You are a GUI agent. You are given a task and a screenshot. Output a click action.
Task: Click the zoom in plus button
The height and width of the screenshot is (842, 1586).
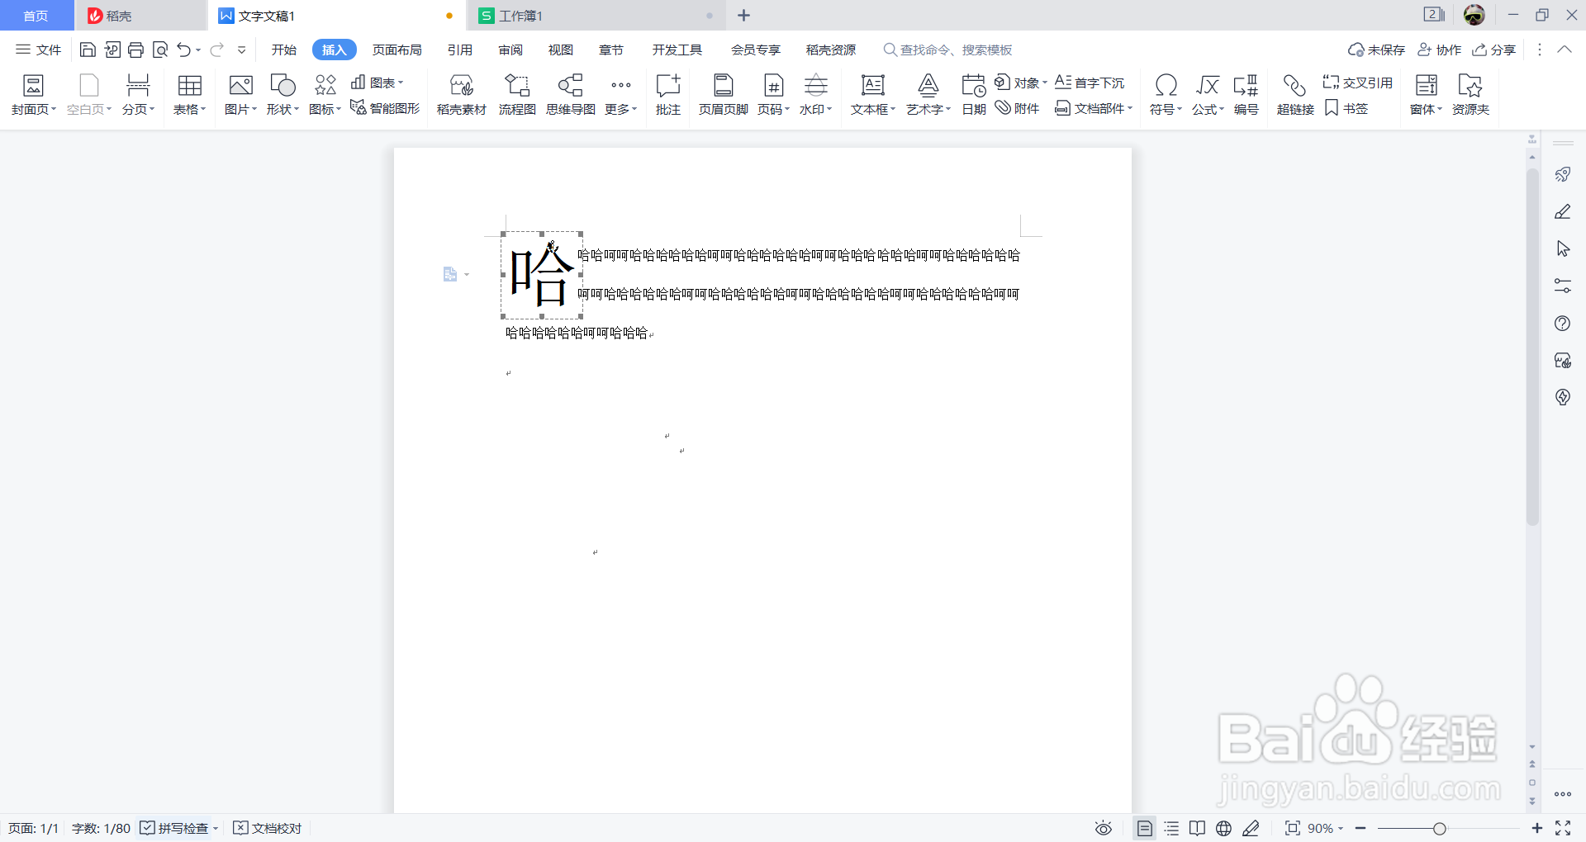[x=1536, y=828]
